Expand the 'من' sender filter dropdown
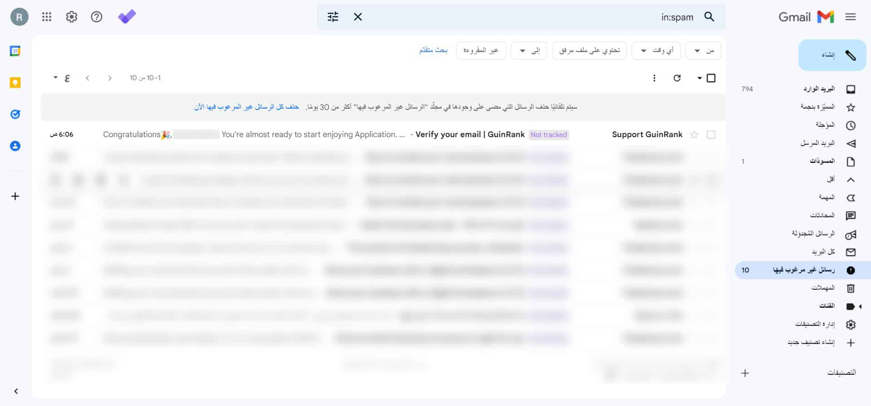This screenshot has height=406, width=871. (x=703, y=50)
